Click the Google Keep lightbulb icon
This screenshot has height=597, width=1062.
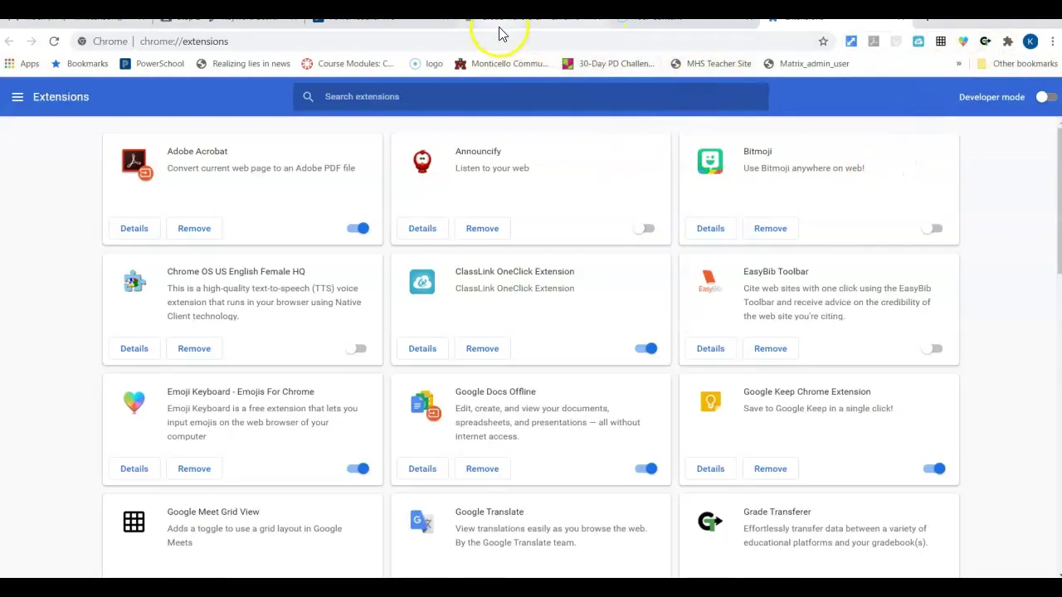[710, 402]
